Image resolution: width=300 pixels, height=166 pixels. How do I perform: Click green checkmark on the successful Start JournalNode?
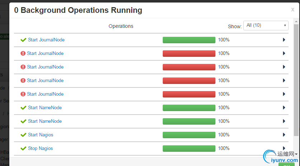23,40
